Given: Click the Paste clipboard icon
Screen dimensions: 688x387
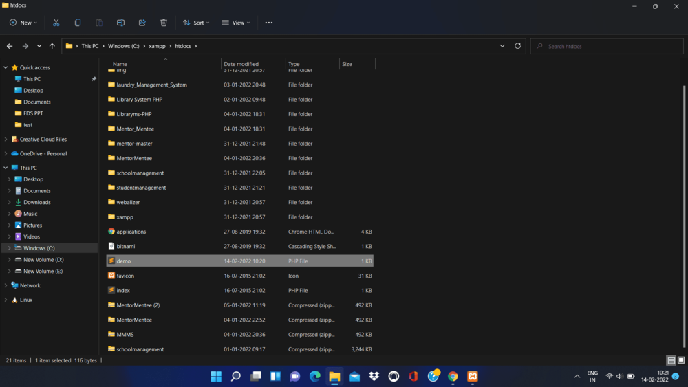Looking at the screenshot, I should 99,23.
